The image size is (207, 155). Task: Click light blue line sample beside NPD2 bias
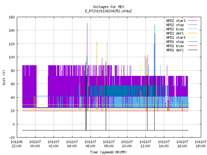193,29
